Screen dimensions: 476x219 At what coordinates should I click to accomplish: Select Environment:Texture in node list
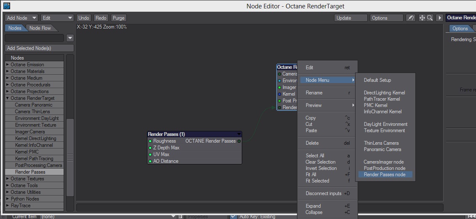35,125
